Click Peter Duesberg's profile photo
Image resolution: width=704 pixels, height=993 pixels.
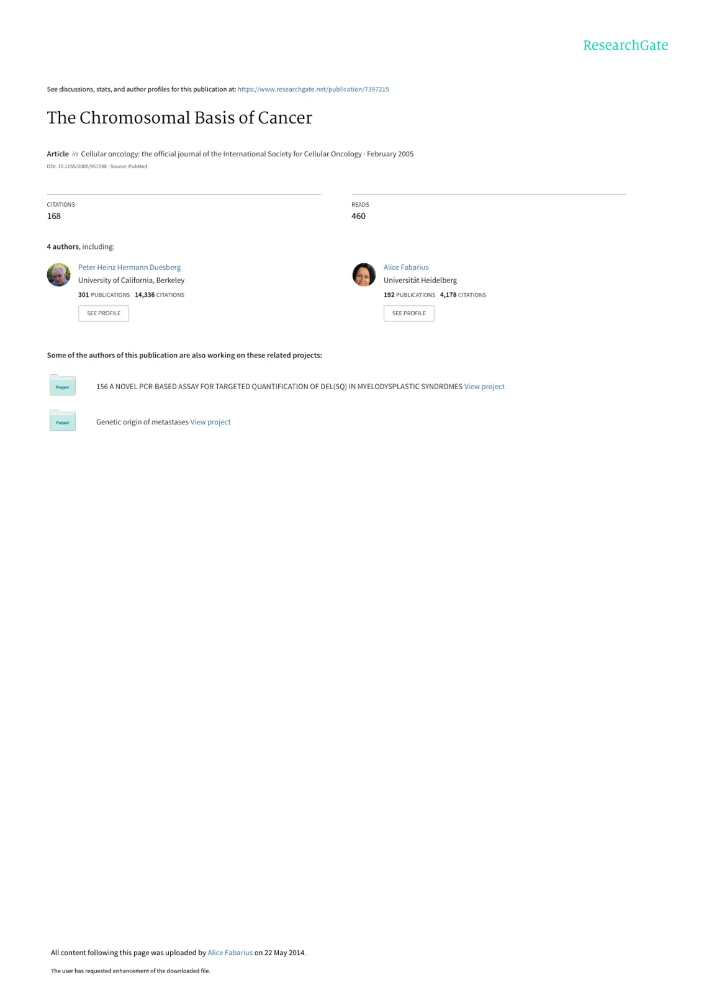(x=58, y=274)
